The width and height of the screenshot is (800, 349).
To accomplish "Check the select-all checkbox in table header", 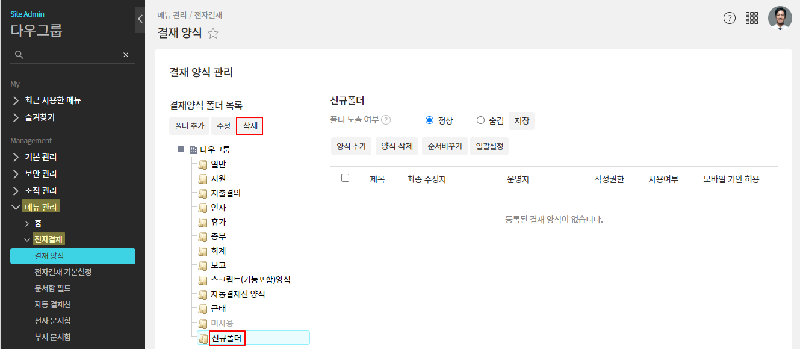I will point(345,178).
